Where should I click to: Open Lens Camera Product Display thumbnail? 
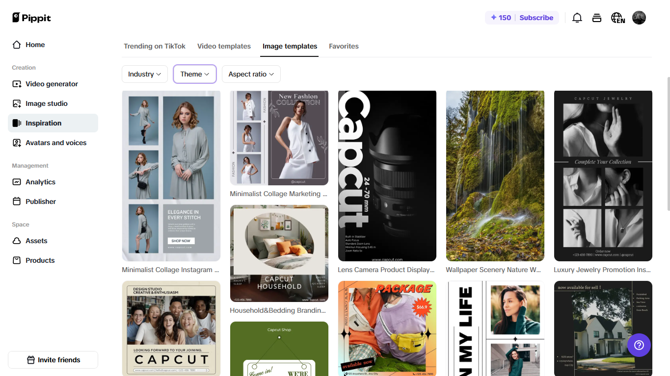pyautogui.click(x=387, y=175)
